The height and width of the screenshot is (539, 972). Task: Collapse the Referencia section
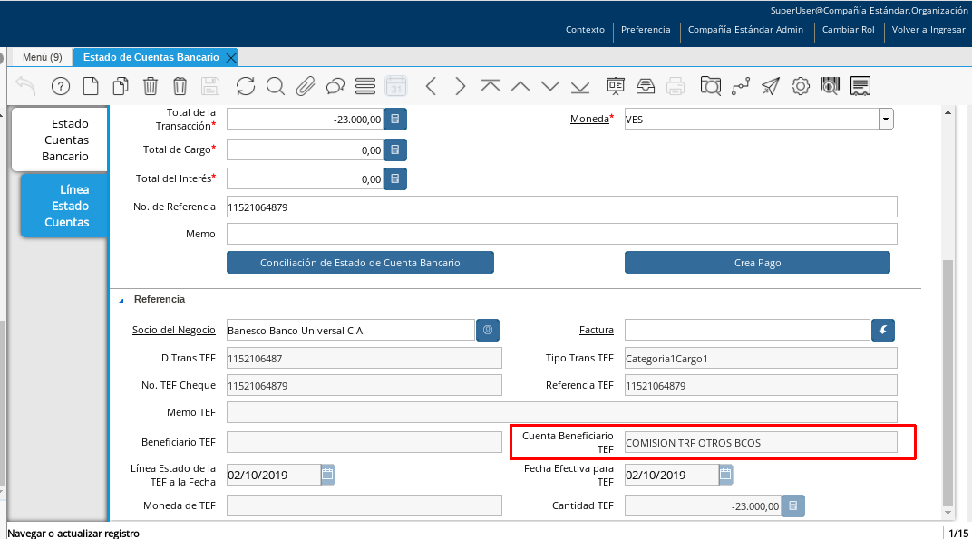coord(121,299)
